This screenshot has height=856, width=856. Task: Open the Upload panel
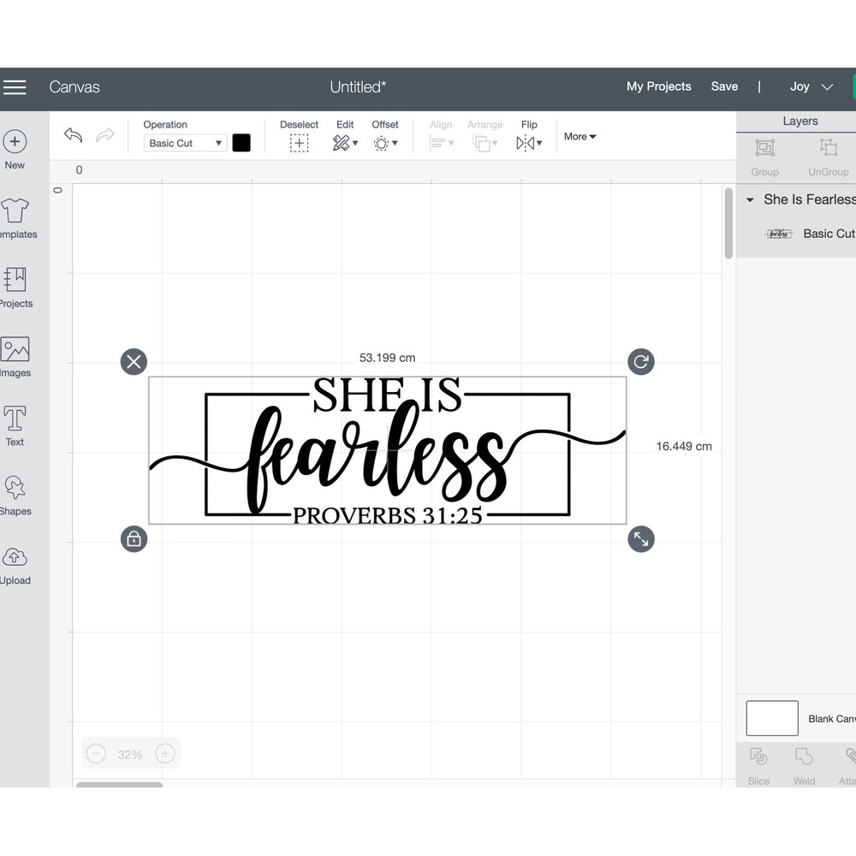(15, 564)
